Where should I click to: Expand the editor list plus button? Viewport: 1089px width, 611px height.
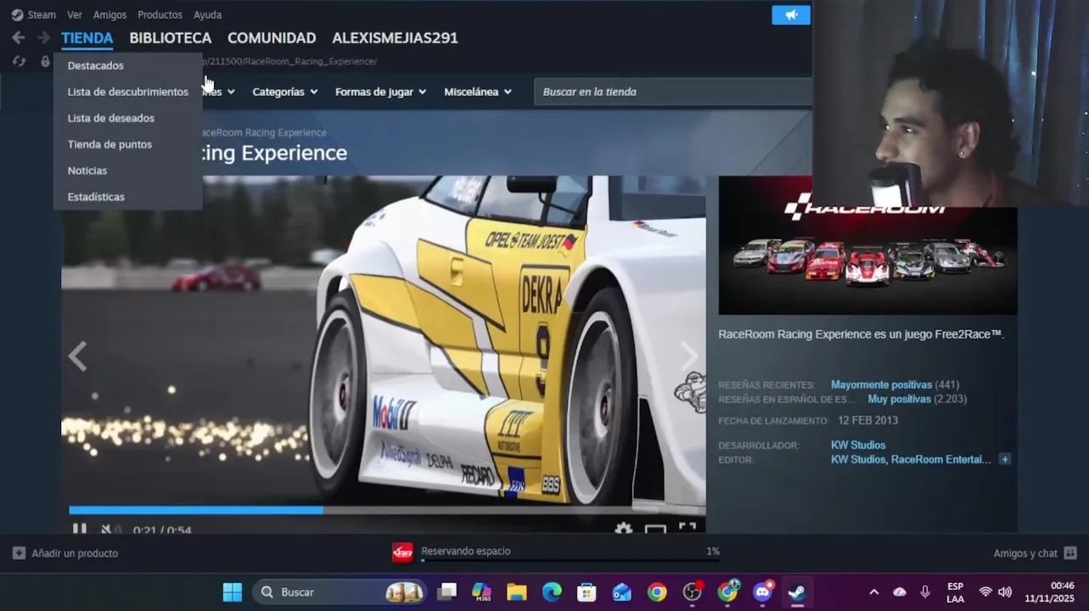pyautogui.click(x=1005, y=459)
